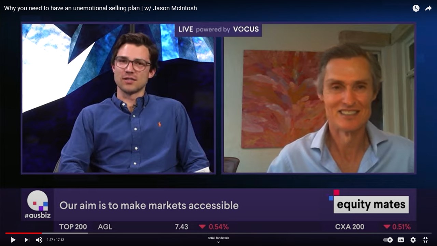Open the video title link
Screen dimensions: 437x246
(x=100, y=8)
